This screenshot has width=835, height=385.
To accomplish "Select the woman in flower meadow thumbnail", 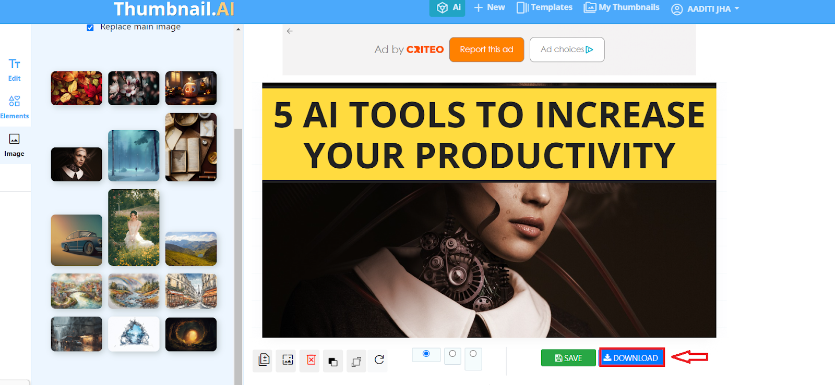I will tap(134, 228).
